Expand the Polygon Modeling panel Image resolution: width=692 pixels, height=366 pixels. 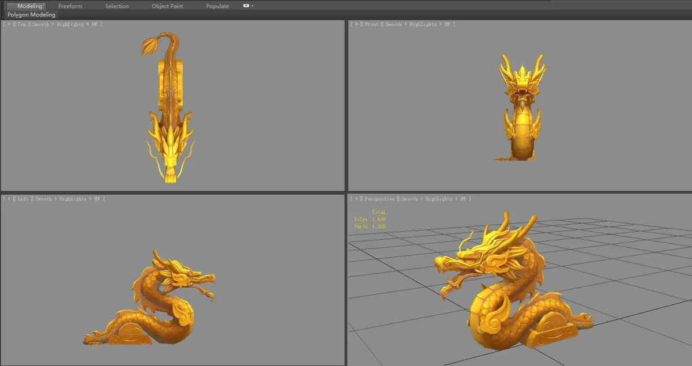click(32, 14)
